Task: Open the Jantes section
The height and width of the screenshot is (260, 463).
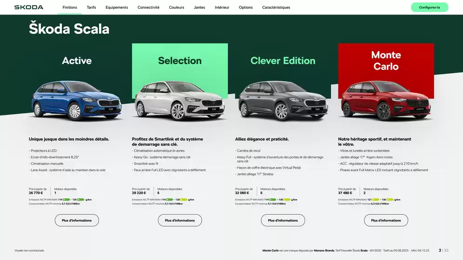Action: tap(199, 7)
